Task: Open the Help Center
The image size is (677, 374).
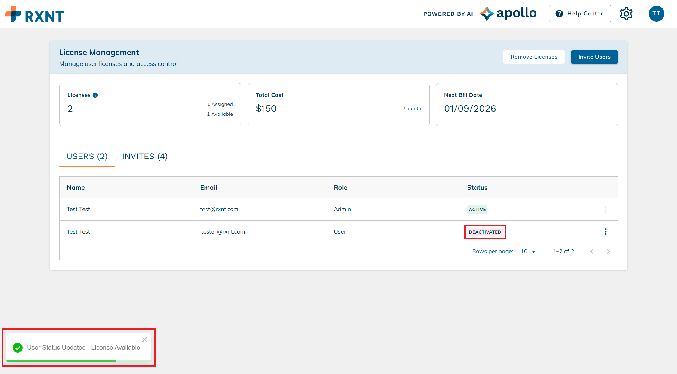Action: tap(580, 14)
